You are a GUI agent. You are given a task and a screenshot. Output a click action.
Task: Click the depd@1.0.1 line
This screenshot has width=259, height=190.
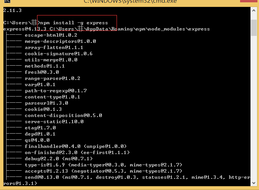[x=40, y=134]
